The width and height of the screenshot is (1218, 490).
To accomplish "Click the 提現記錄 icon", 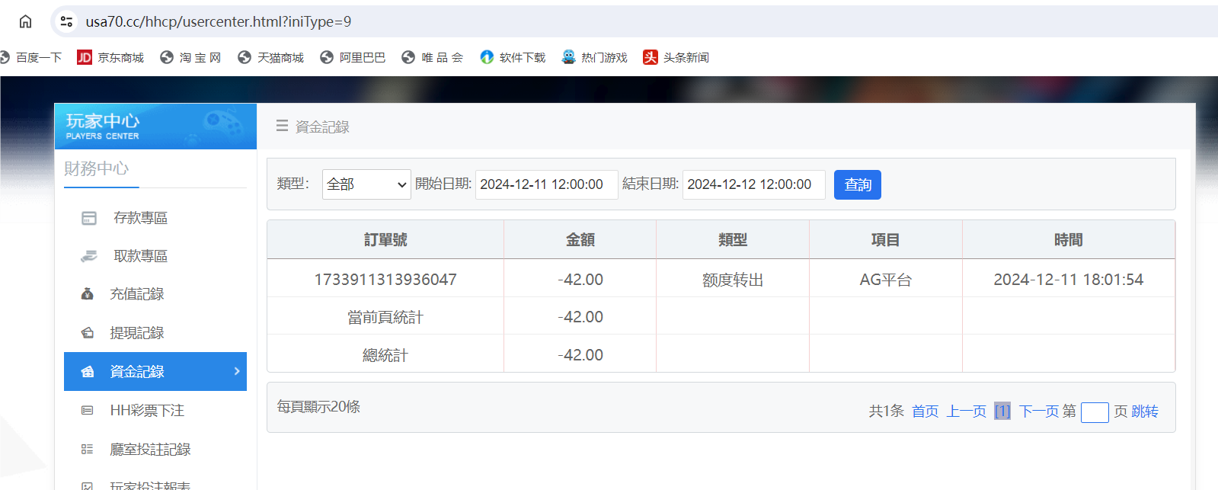I will pyautogui.click(x=88, y=333).
